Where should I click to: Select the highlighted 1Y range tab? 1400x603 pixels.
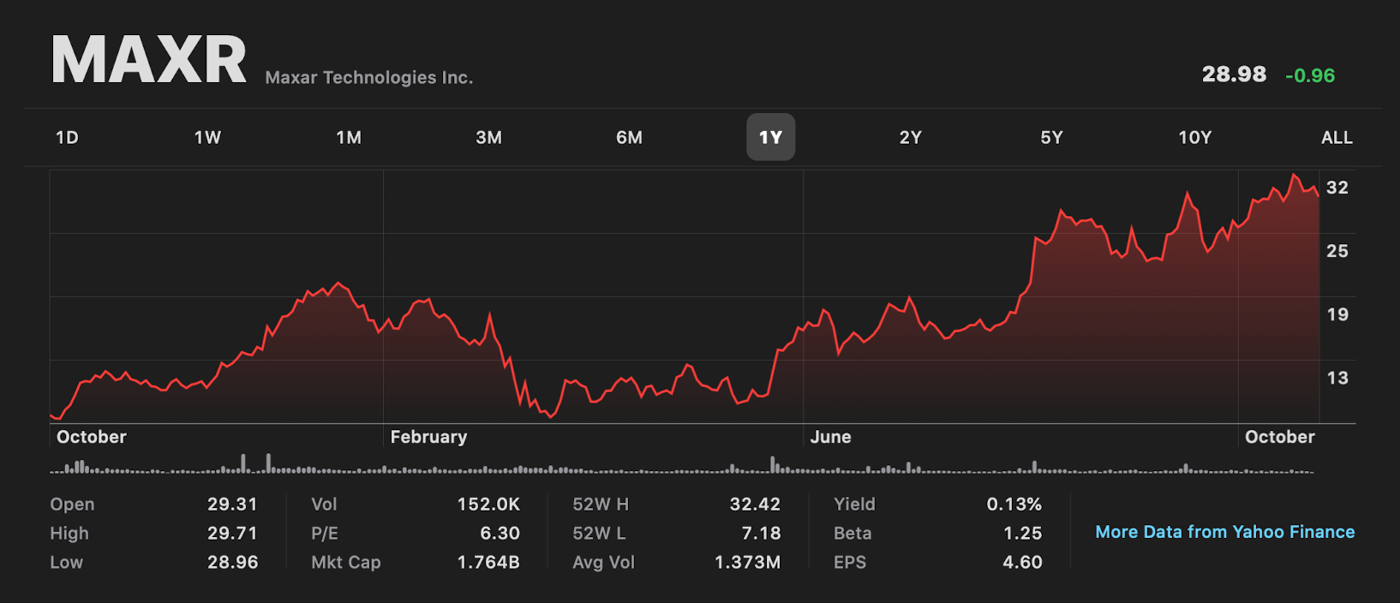point(771,137)
